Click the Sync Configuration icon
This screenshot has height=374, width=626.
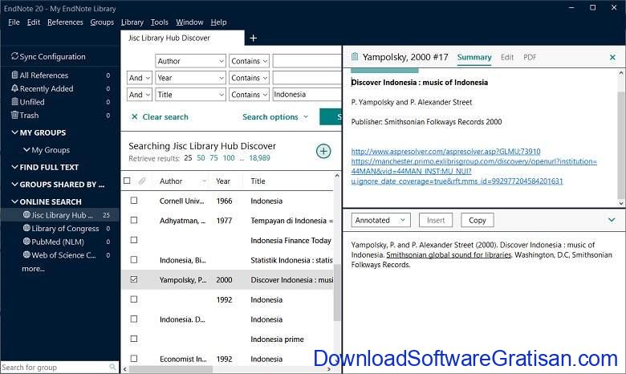click(x=14, y=56)
